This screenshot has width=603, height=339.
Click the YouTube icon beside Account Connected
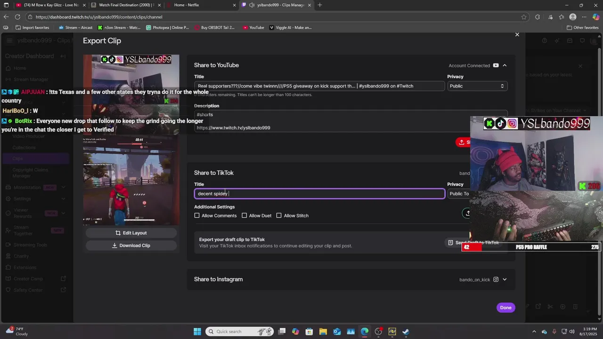pyautogui.click(x=496, y=65)
